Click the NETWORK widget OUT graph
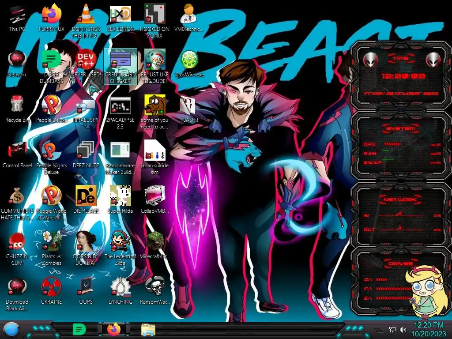The height and width of the screenshot is (339, 452). click(401, 228)
